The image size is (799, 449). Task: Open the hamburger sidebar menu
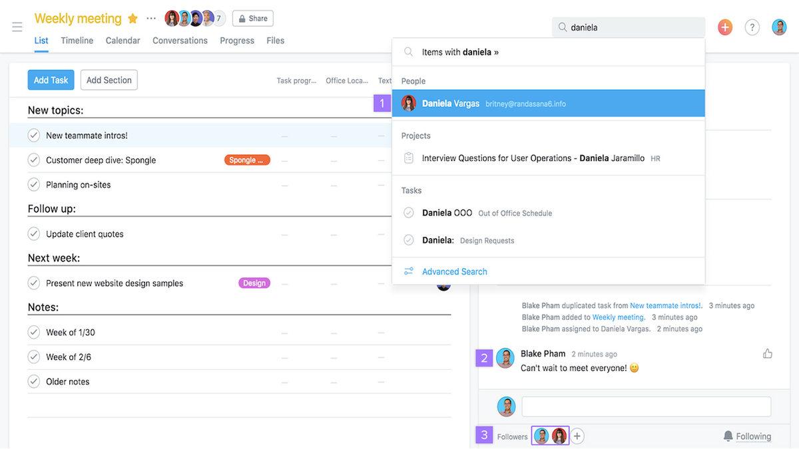click(x=17, y=27)
